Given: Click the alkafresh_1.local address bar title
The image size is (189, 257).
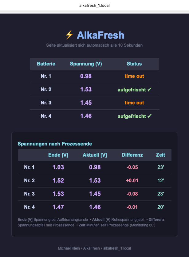Looking at the screenshot, I should (x=94, y=6).
